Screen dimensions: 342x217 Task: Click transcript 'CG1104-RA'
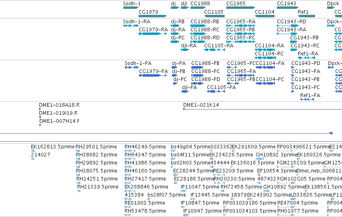(270, 46)
